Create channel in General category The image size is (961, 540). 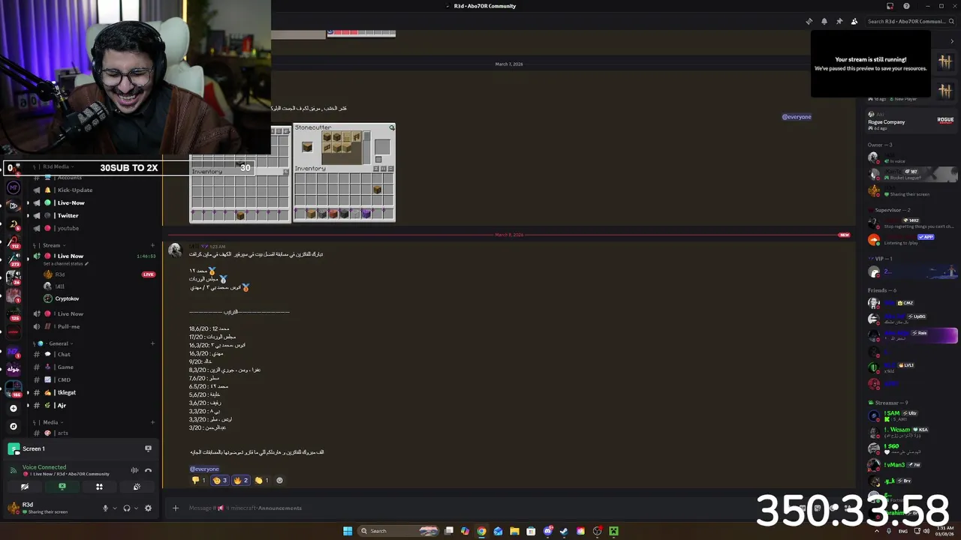(x=152, y=343)
